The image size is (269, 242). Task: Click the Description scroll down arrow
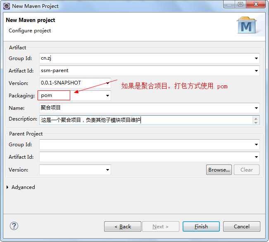(256, 122)
